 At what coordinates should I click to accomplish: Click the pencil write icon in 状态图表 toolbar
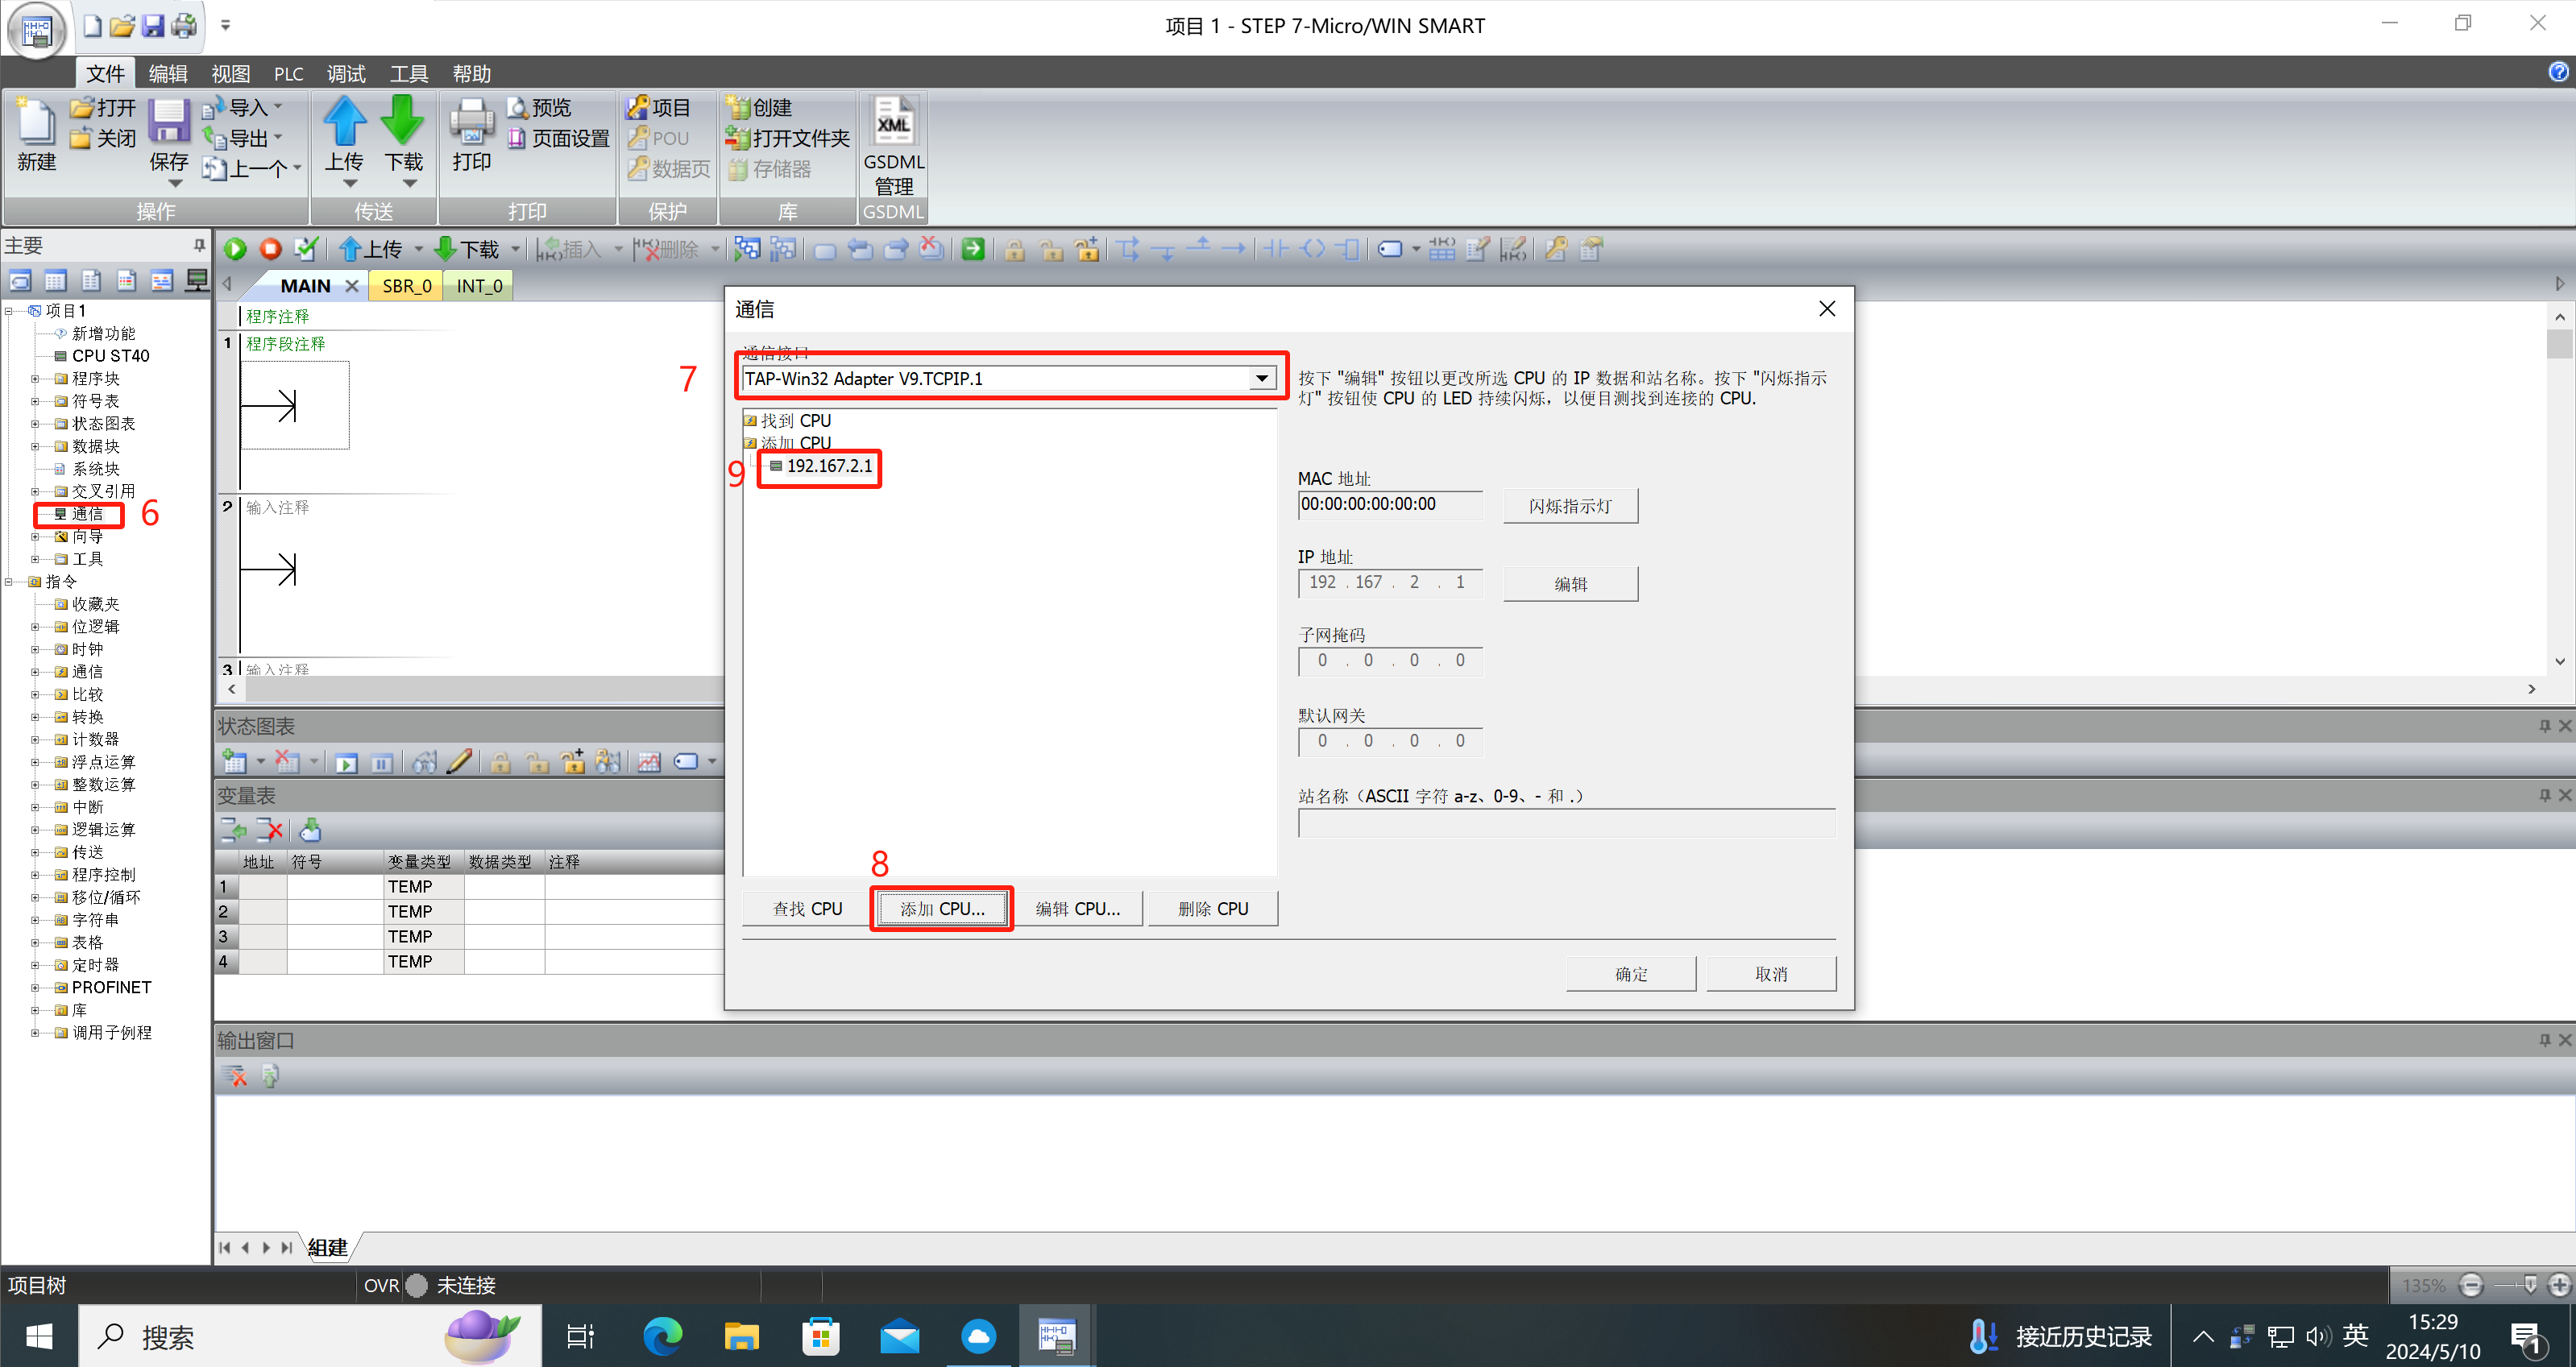click(x=459, y=763)
